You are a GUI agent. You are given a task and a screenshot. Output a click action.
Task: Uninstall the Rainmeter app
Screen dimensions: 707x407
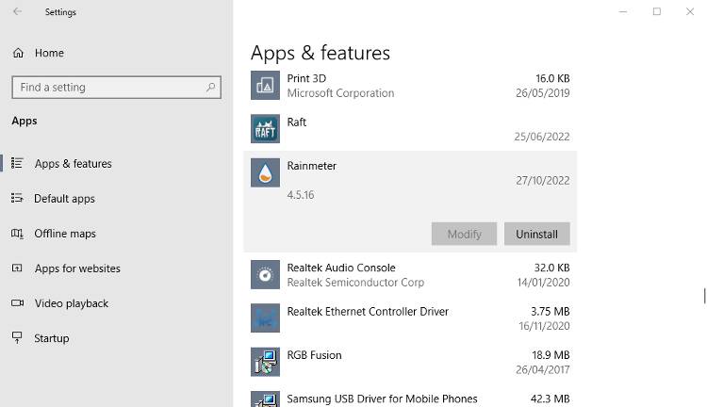coord(536,234)
